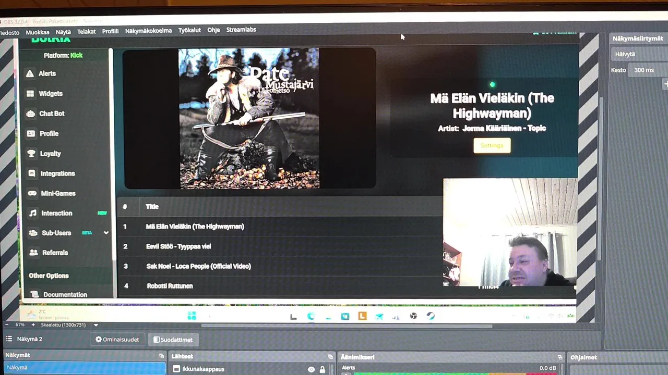This screenshot has width=668, height=375.
Task: Pop out the Lähteet dock
Action: (x=330, y=357)
